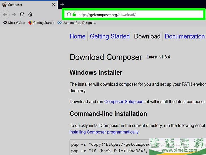Click the Forward arrow button
The height and width of the screenshot is (155, 206).
[x=14, y=14]
